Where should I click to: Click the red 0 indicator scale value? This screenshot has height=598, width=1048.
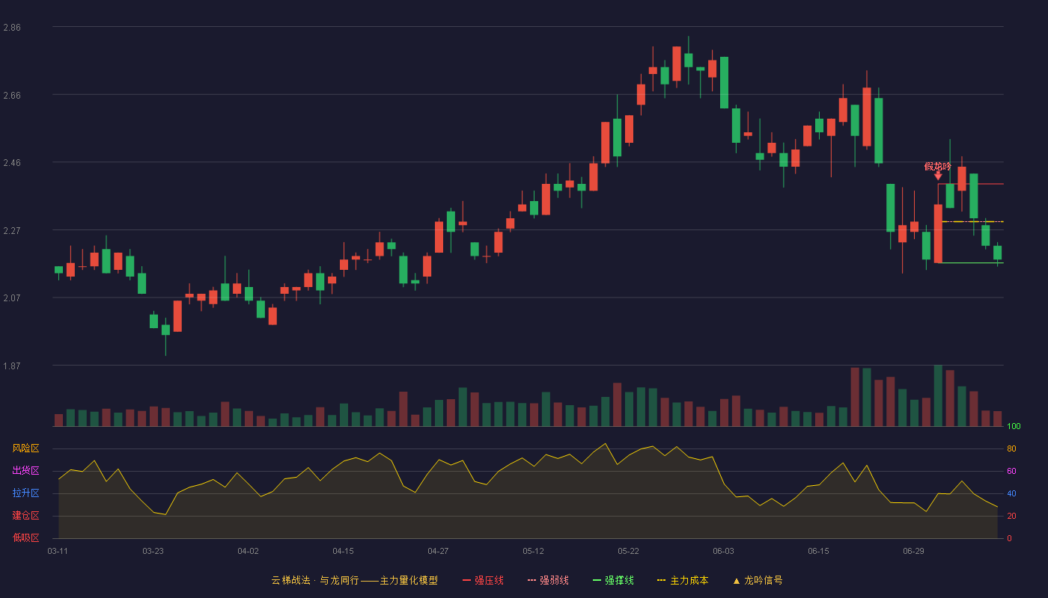tap(1009, 539)
